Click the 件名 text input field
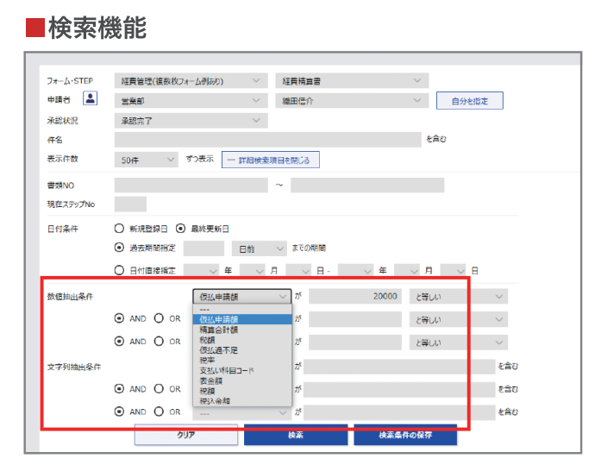Image resolution: width=595 pixels, height=465 pixels. (268, 140)
